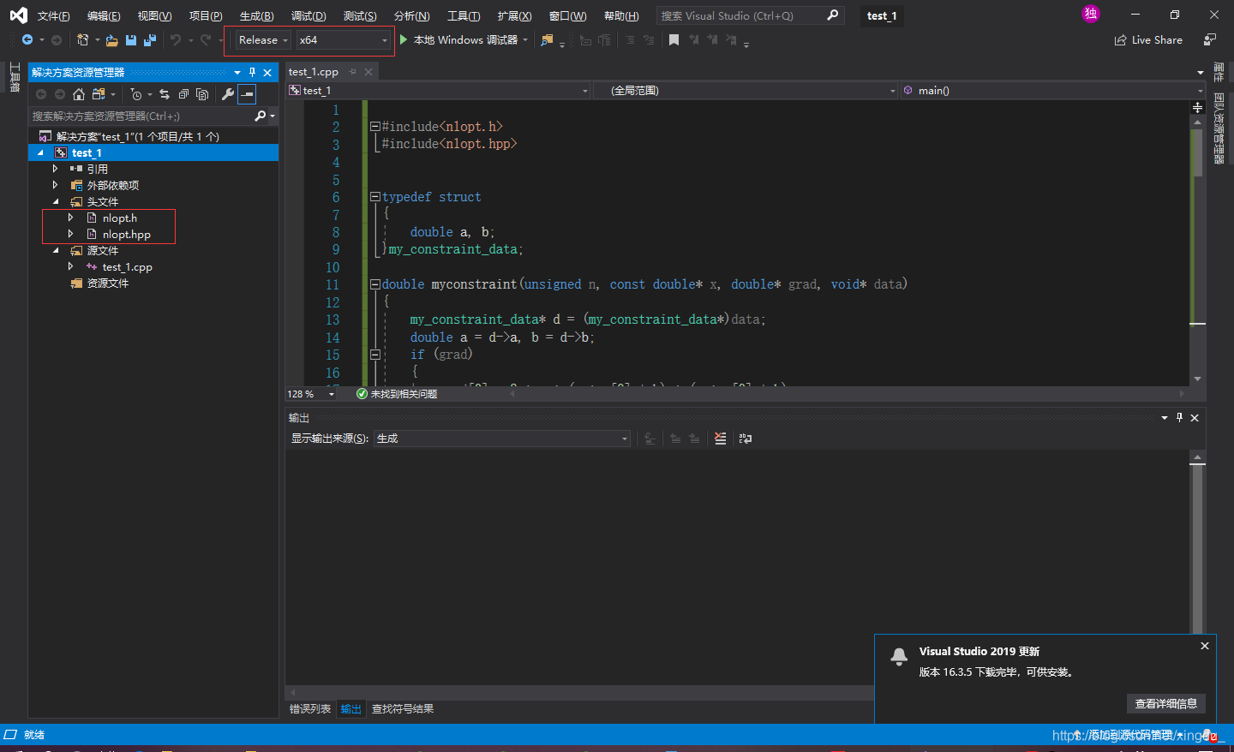Toggle word wrap in output panel
This screenshot has height=752, width=1234.
(x=746, y=439)
